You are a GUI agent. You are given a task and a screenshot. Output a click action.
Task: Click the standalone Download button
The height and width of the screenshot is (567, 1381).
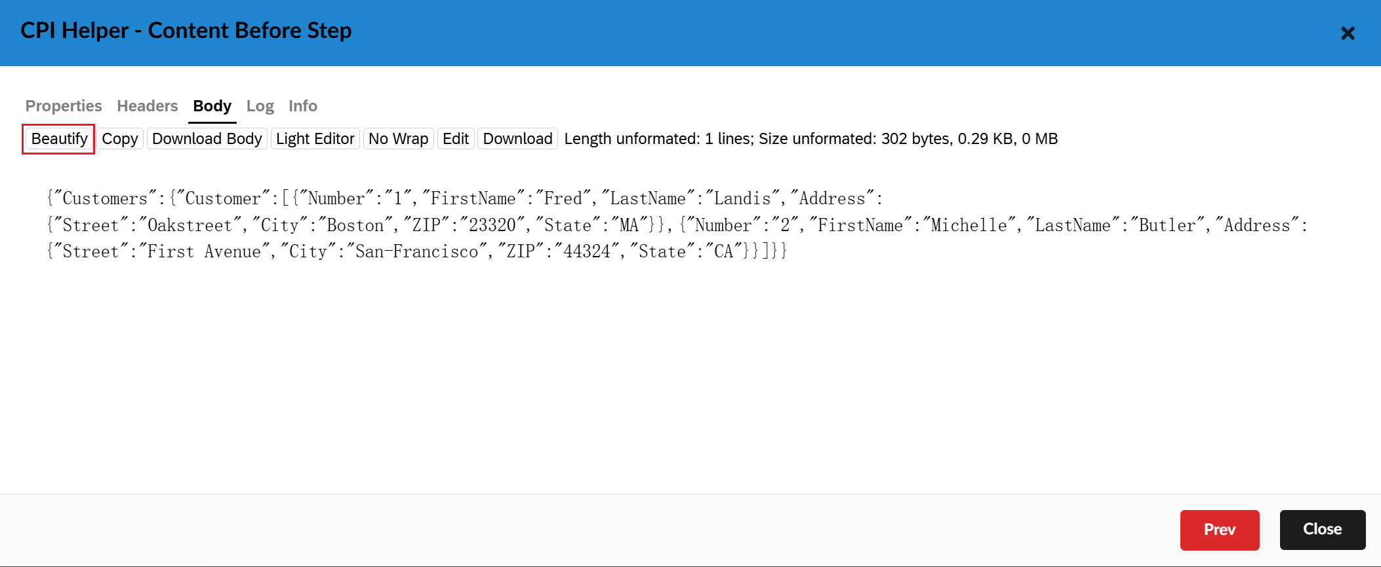[517, 139]
